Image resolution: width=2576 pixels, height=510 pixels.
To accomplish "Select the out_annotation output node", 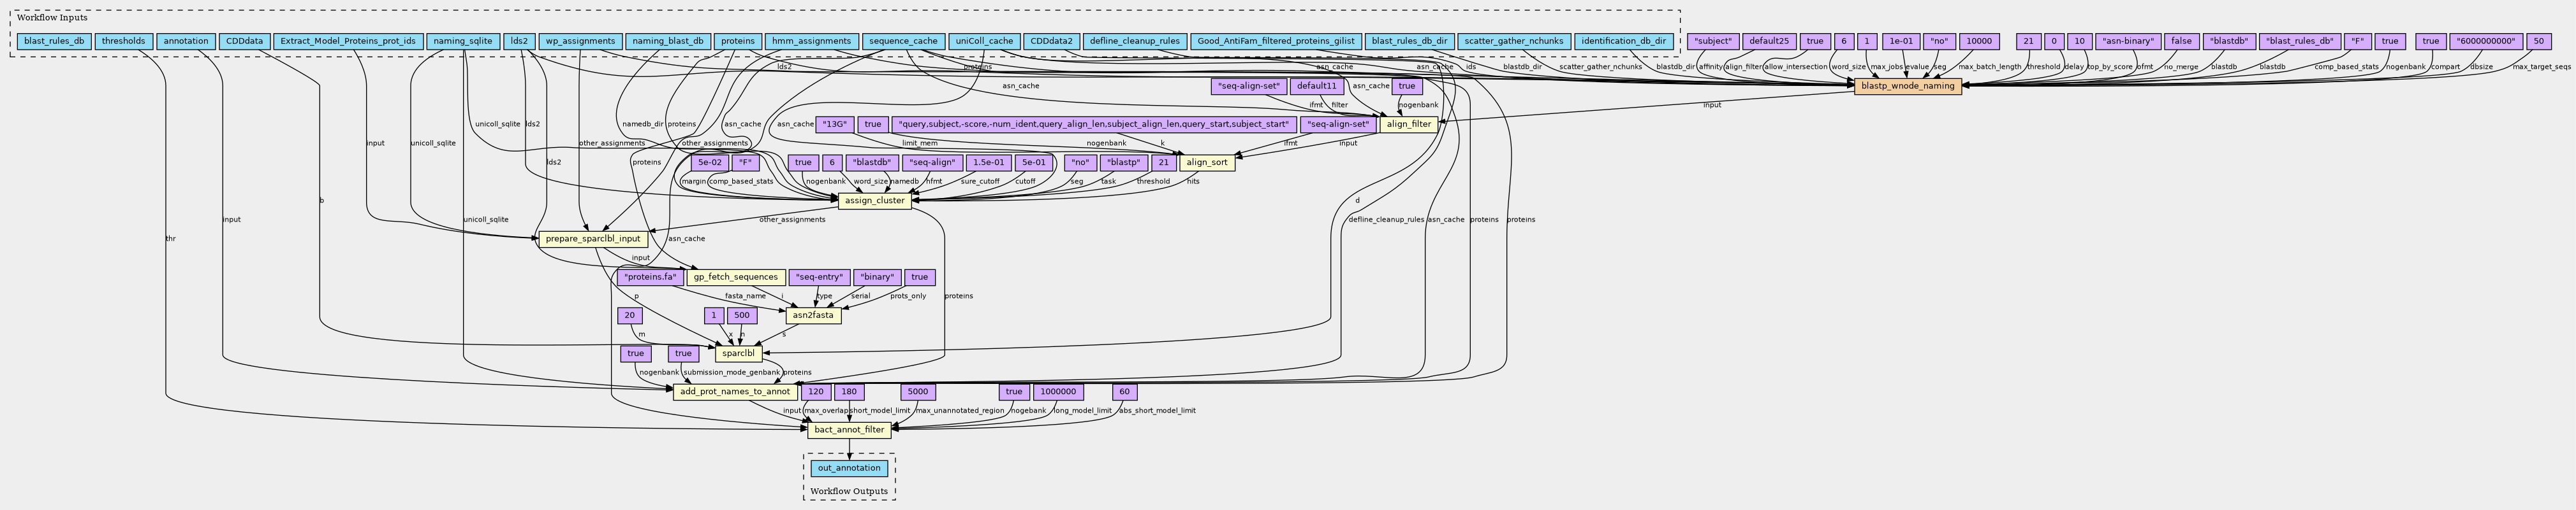I will click(x=848, y=468).
